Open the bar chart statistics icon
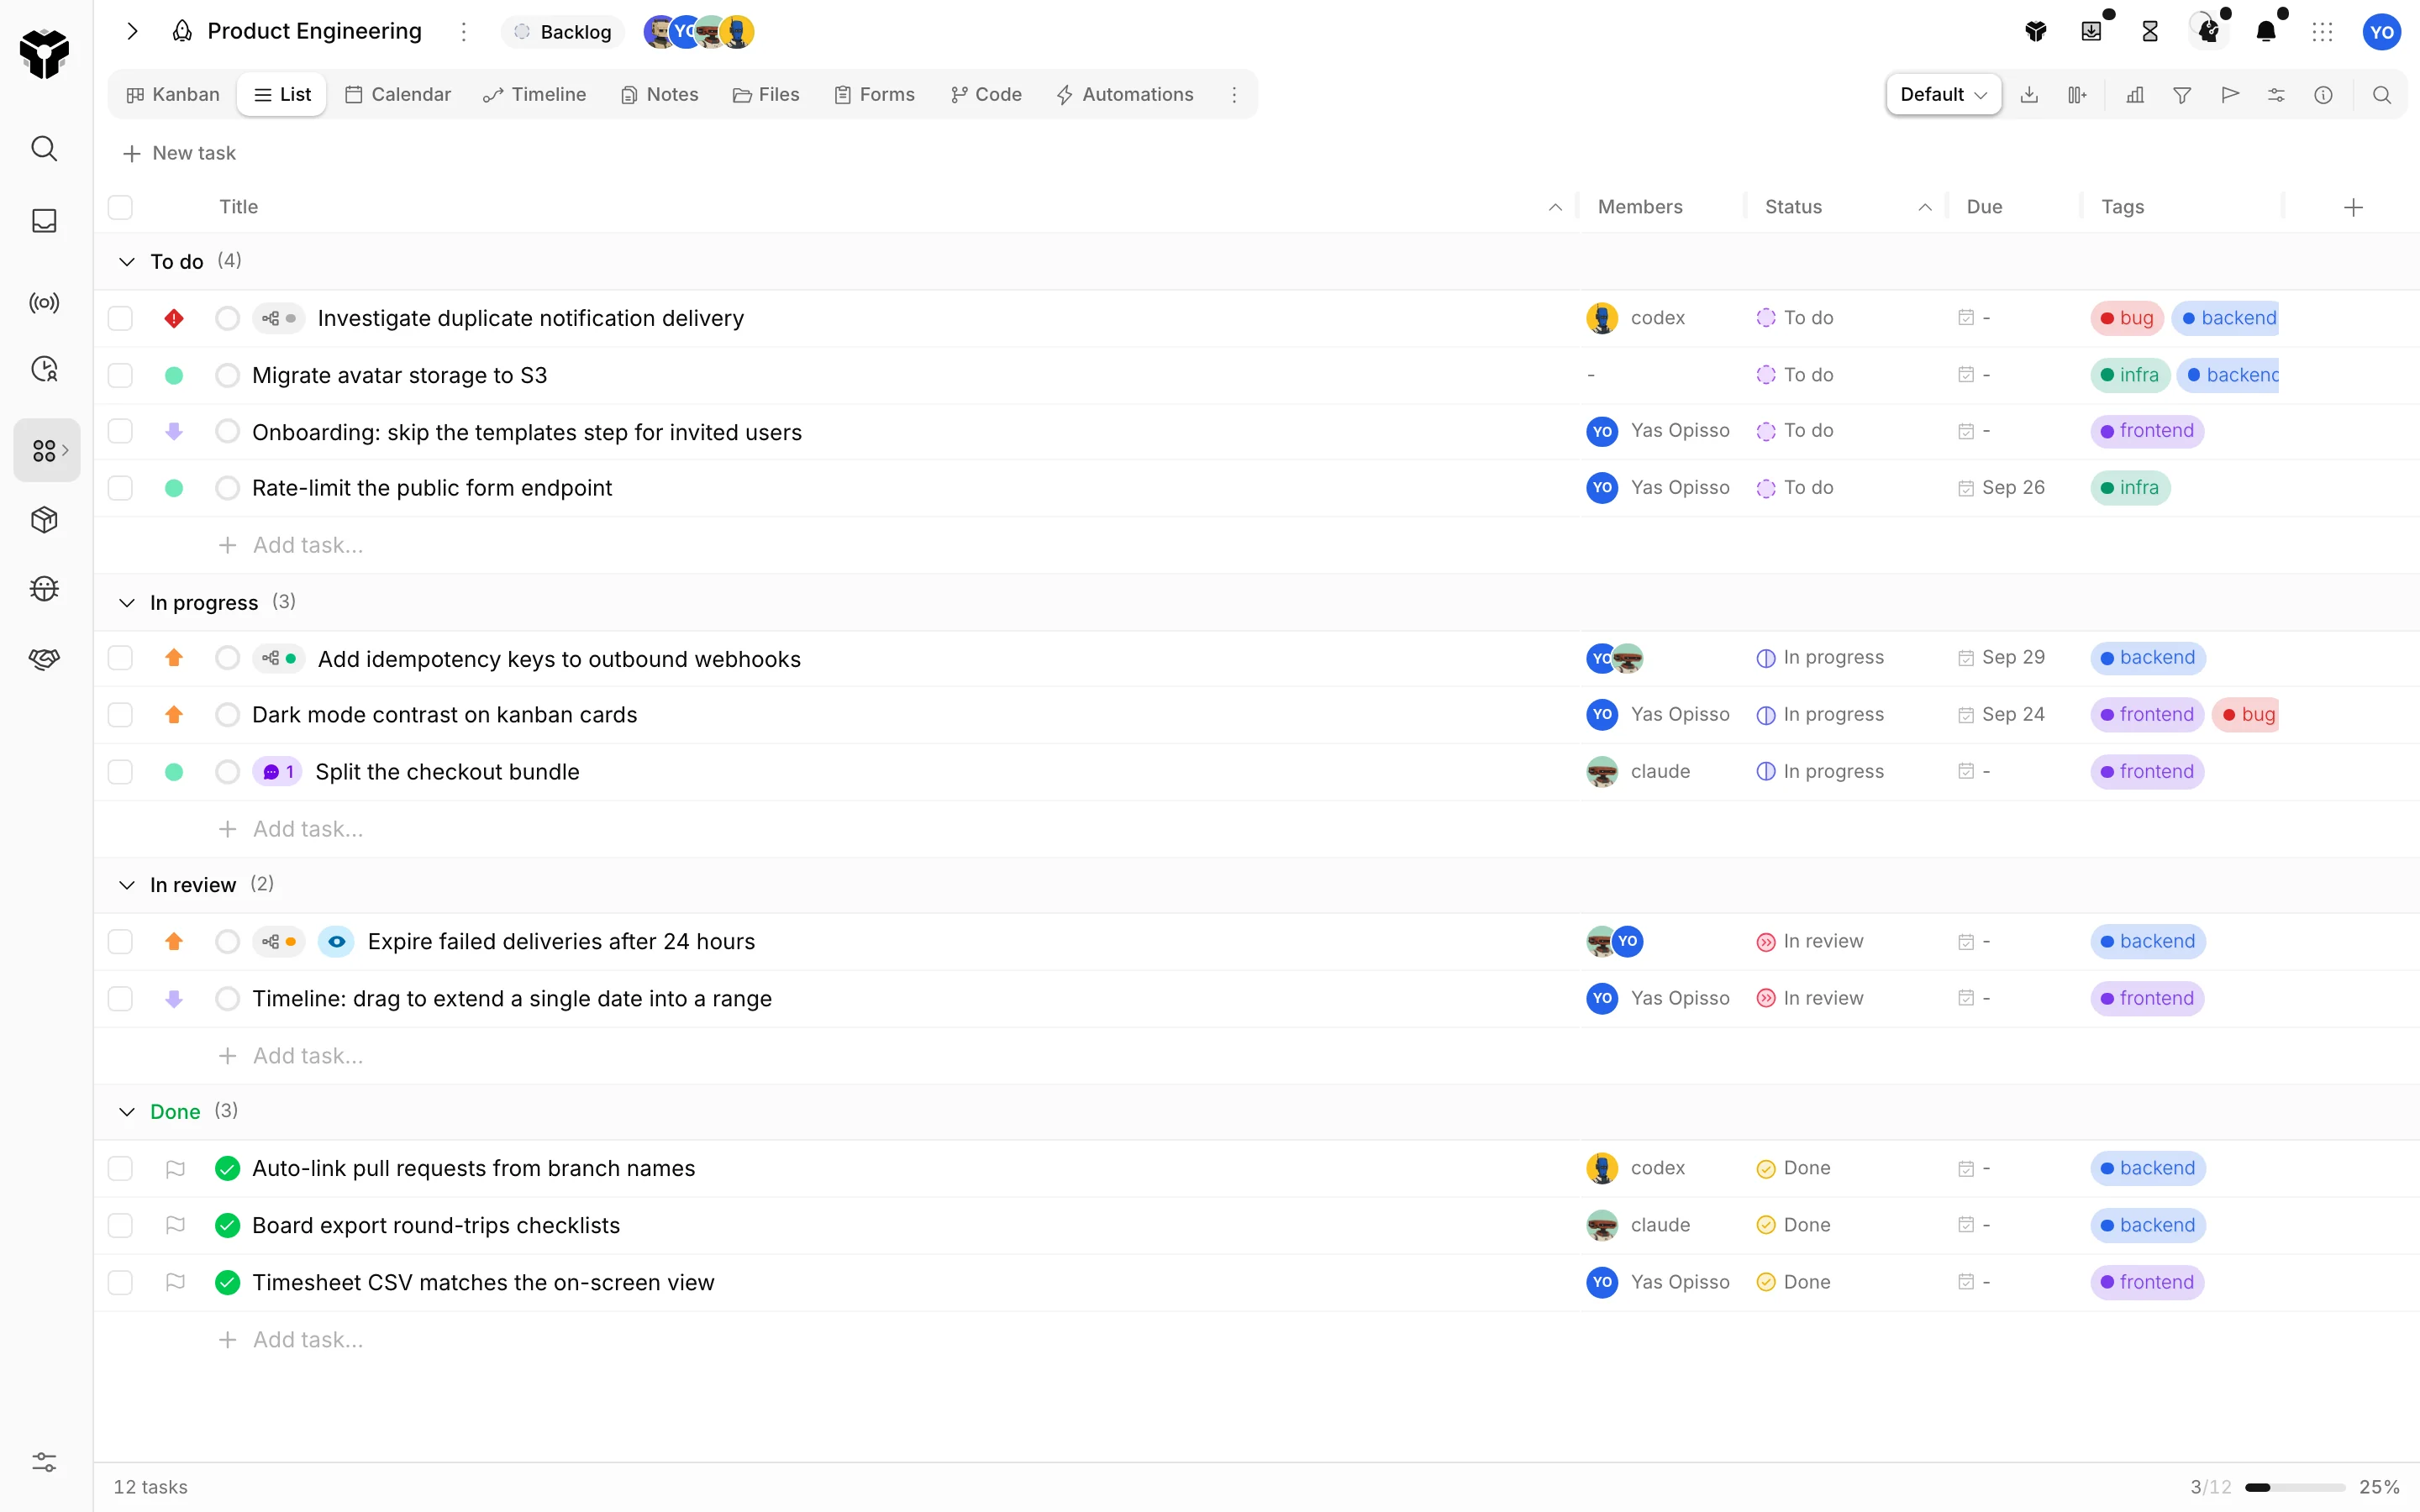Screen dimensions: 2420x1512 (2135, 95)
